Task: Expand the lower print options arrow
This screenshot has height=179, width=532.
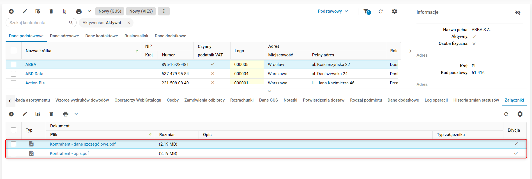Action: (x=76, y=114)
